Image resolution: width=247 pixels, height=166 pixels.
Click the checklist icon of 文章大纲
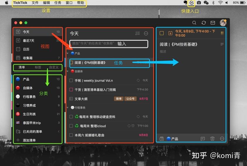pyautogui.click(x=71, y=99)
